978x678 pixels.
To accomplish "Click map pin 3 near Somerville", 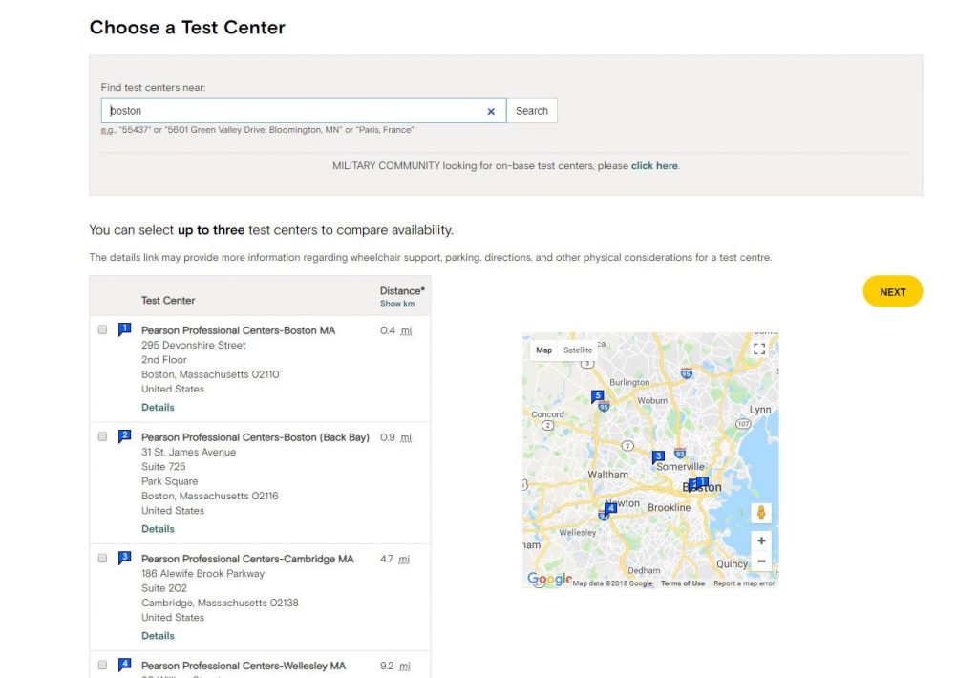I will point(657,457).
